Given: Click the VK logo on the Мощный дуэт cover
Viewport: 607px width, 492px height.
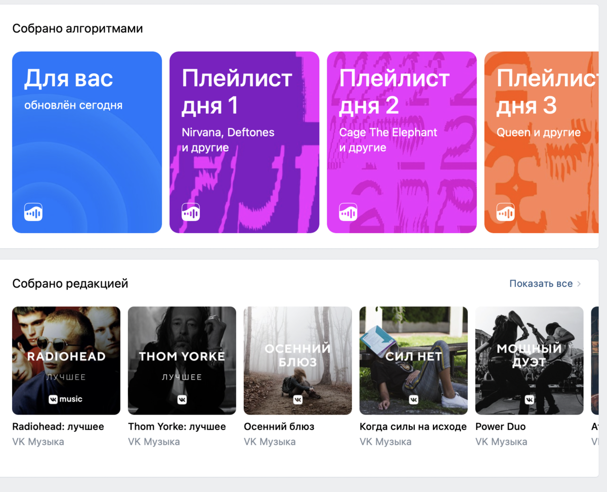Looking at the screenshot, I should click(530, 399).
